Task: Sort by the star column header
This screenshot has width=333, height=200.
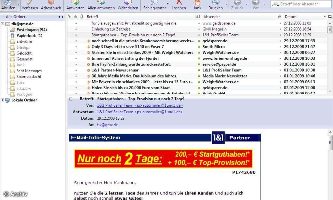Action: [75, 17]
